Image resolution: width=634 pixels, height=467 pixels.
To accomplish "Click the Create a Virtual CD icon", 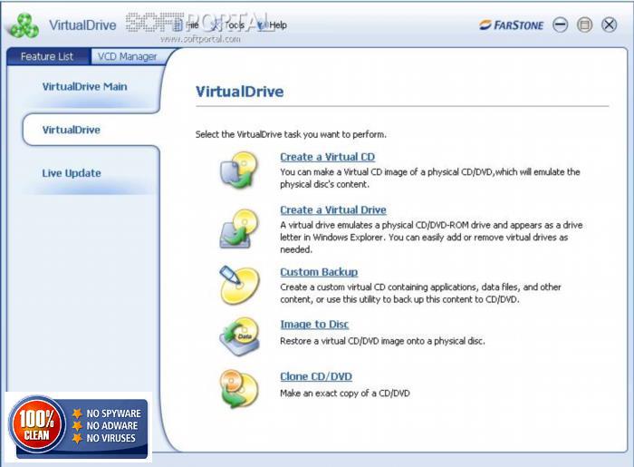I will pos(239,170).
